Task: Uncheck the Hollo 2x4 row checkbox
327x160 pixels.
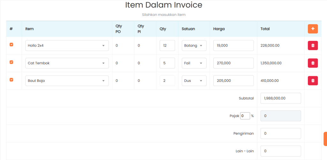Action: pos(11,45)
